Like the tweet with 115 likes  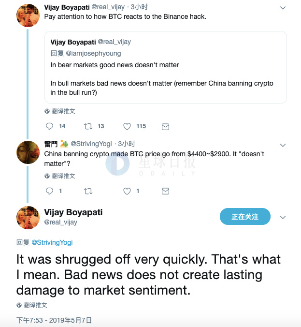tap(127, 126)
